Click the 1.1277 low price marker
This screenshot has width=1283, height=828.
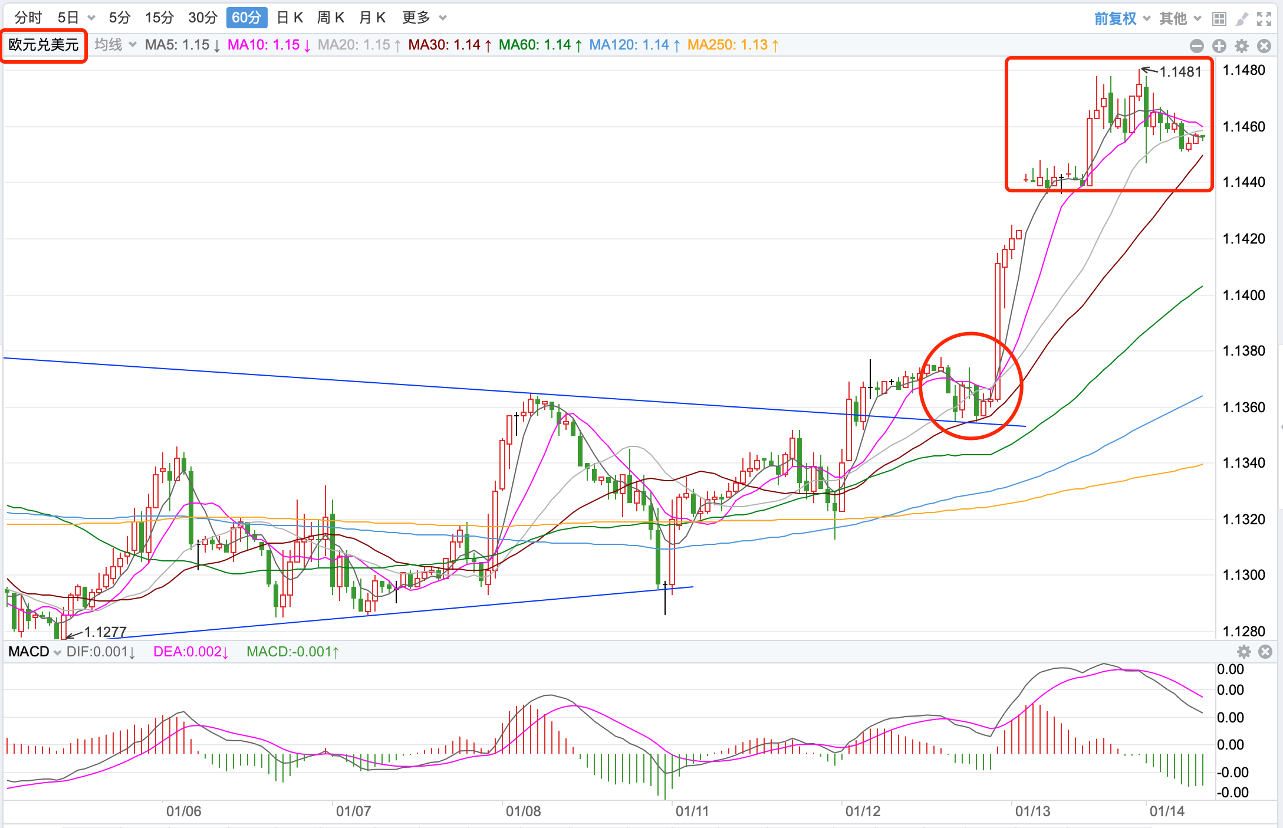(106, 632)
